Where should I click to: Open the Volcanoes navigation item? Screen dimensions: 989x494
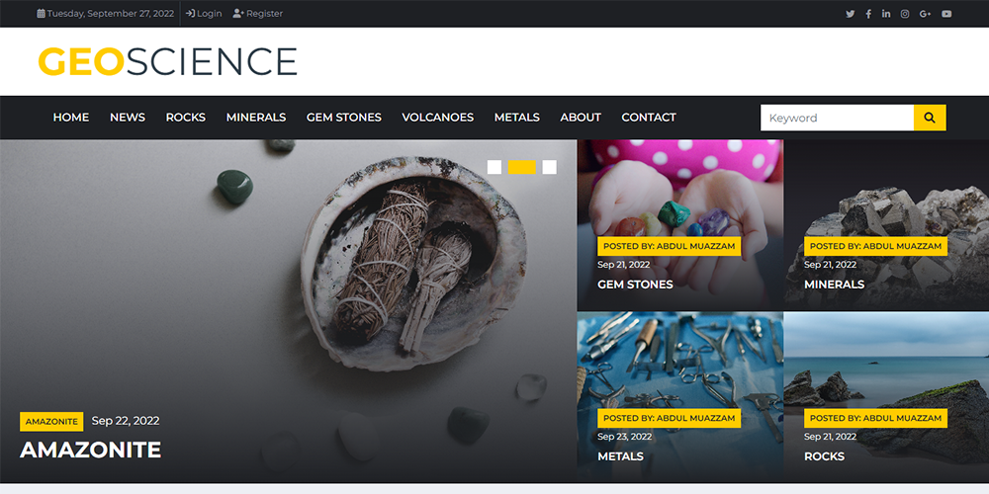[x=437, y=118]
